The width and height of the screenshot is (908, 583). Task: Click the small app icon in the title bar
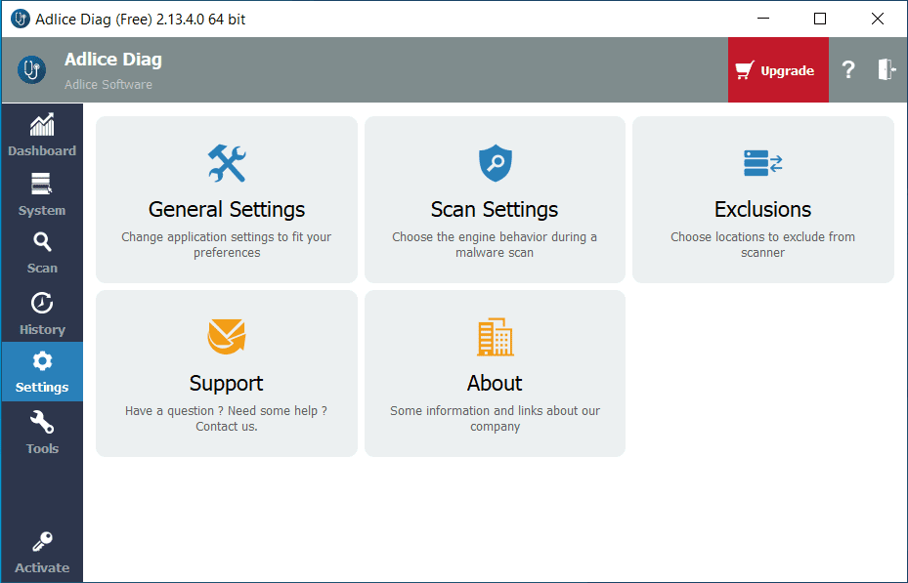pos(21,20)
